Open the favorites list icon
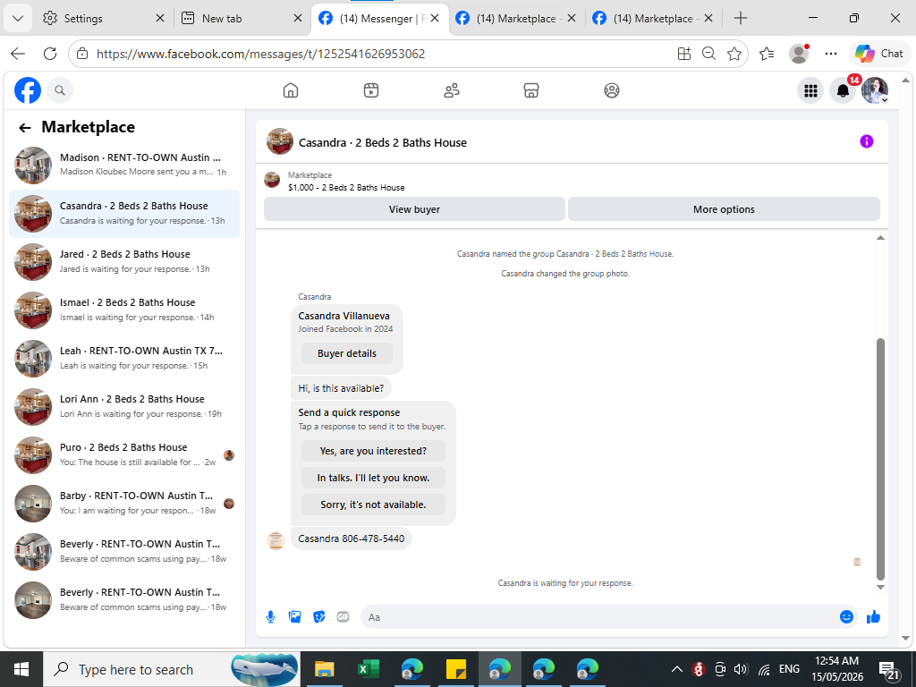This screenshot has width=916, height=687. (x=767, y=54)
